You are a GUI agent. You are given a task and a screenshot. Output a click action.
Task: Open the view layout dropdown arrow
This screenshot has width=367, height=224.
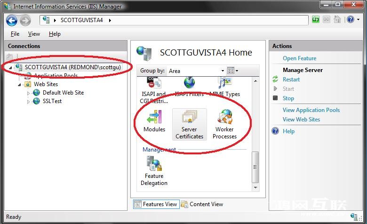(x=237, y=71)
